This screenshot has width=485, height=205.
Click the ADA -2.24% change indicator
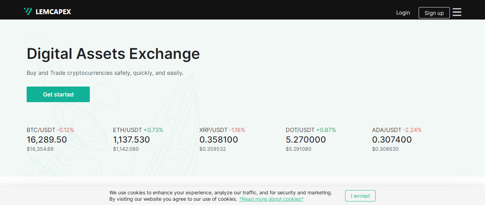(x=412, y=130)
